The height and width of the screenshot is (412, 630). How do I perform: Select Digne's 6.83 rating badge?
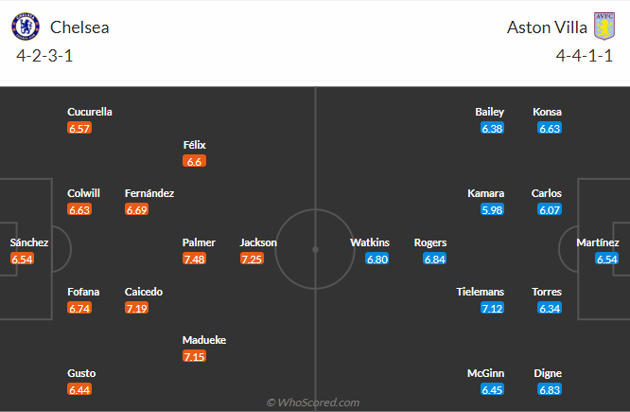(550, 389)
